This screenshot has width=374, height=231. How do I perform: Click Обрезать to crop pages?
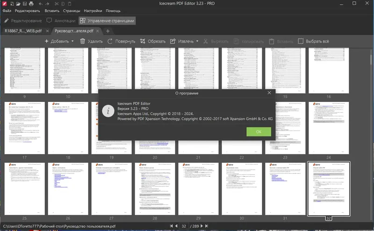click(x=153, y=41)
